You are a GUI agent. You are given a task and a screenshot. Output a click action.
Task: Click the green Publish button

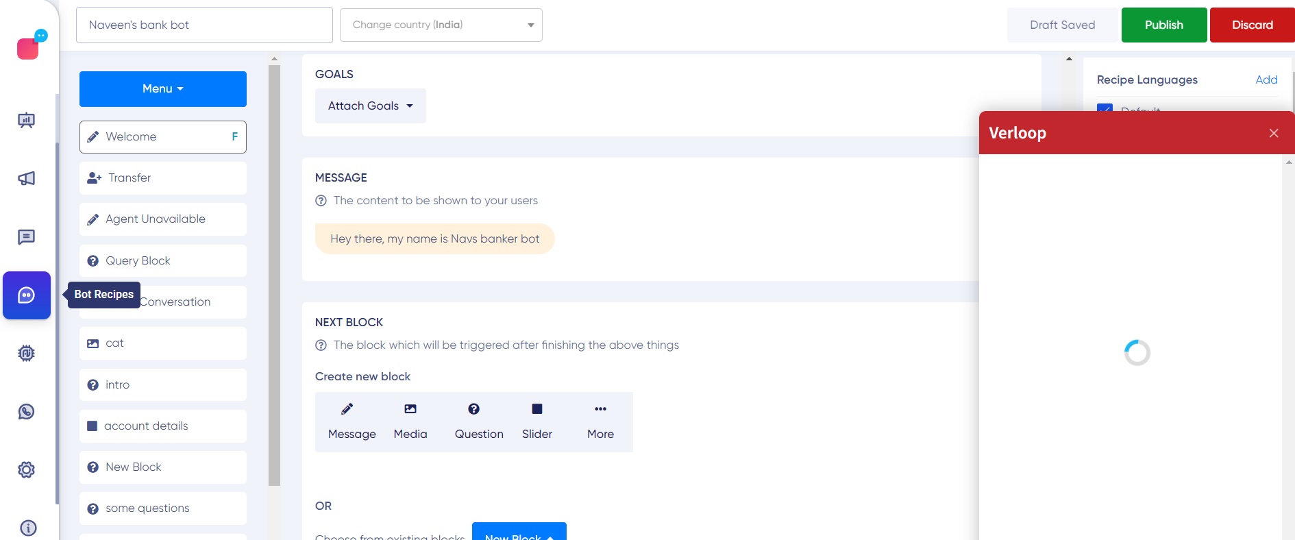click(x=1163, y=25)
